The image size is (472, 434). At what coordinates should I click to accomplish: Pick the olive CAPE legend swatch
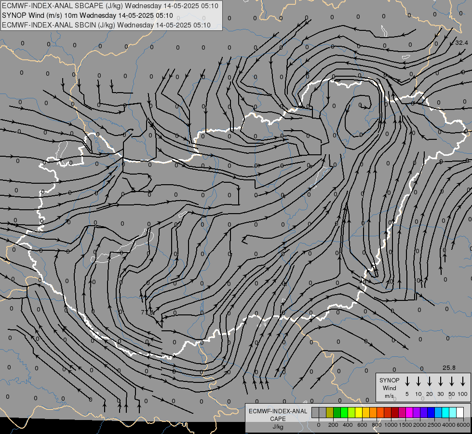(330, 412)
